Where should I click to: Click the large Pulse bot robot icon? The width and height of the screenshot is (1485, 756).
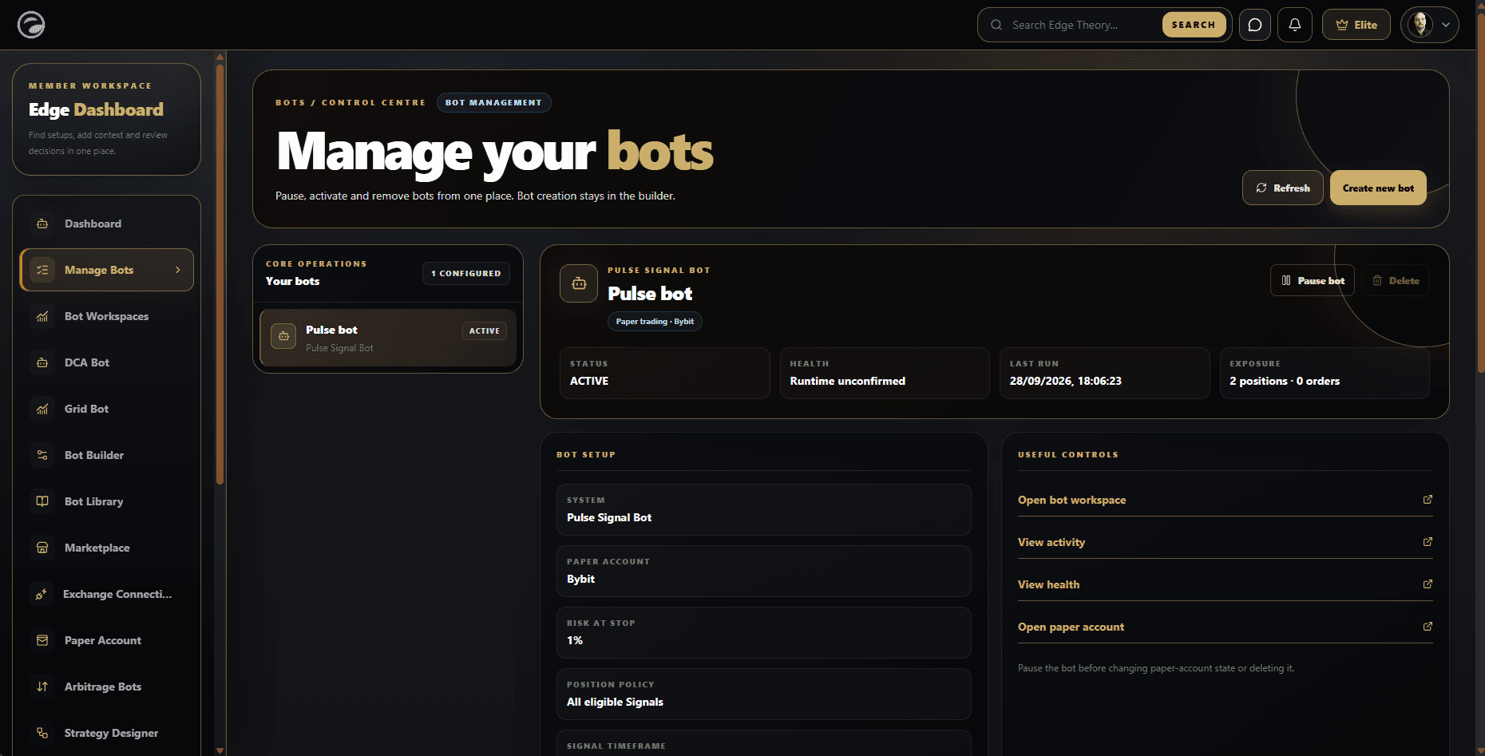tap(579, 283)
